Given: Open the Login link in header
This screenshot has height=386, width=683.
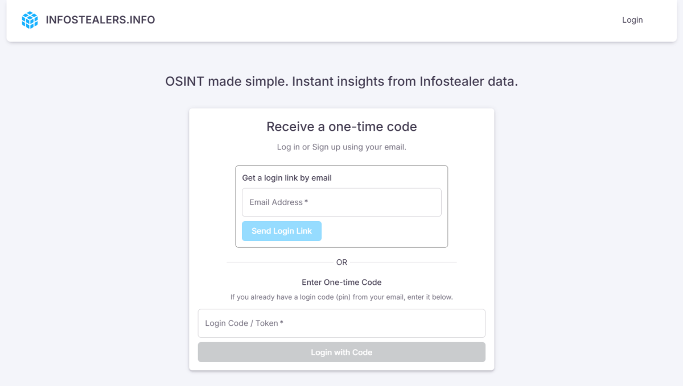Looking at the screenshot, I should click(x=632, y=20).
